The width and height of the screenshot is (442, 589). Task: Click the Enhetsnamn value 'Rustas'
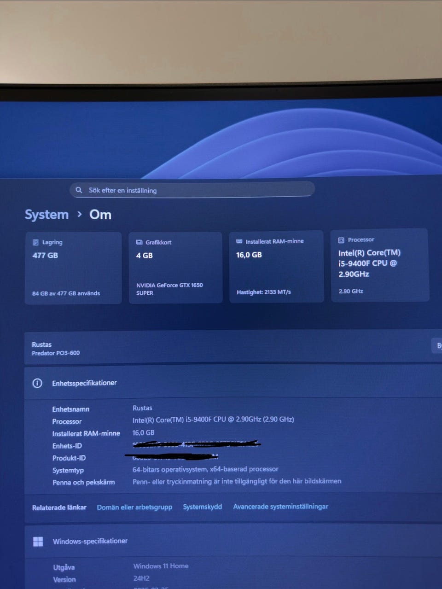142,408
